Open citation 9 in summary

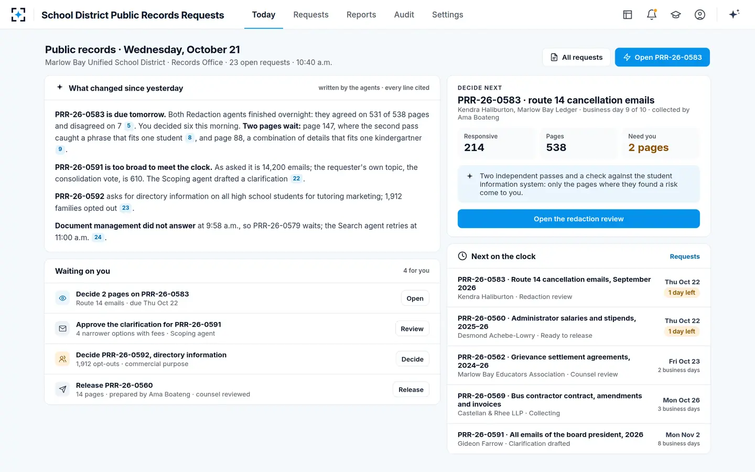coord(60,149)
